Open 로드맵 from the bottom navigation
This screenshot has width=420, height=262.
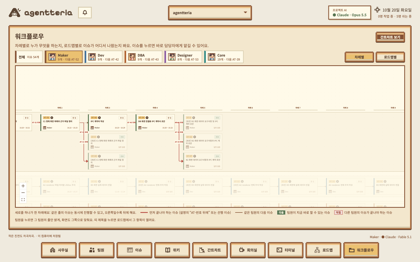point(323,250)
